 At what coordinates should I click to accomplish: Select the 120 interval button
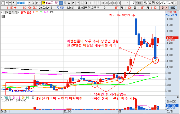tap(119, 3)
